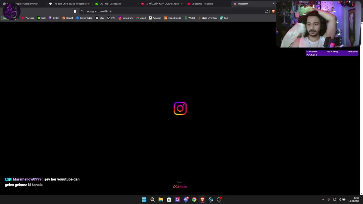
Task: Open Google Chrome from taskbar
Action: coord(194,199)
